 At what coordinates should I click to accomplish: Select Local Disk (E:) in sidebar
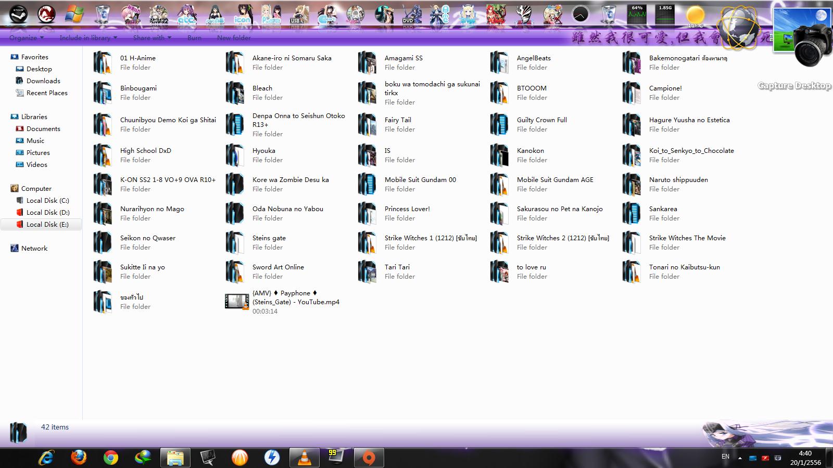(42, 225)
